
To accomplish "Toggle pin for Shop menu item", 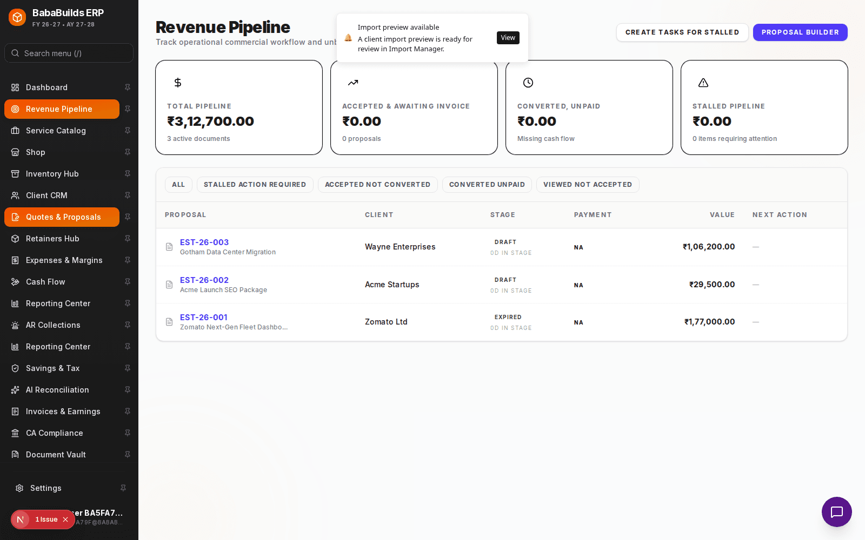I will point(128,152).
